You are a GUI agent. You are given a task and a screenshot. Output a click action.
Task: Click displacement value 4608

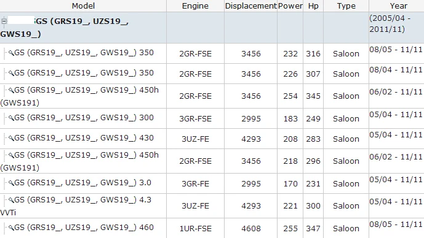coord(251,229)
